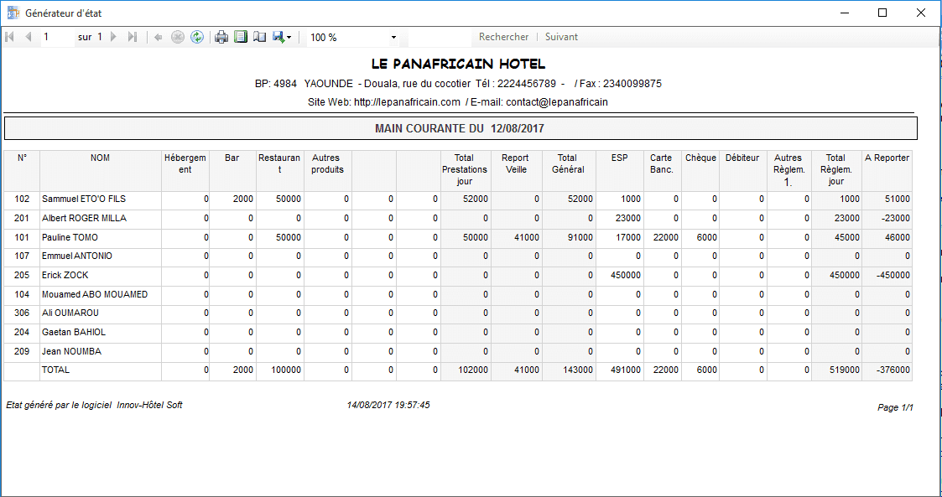The image size is (942, 497).
Task: Refresh the report with green arrows icon
Action: click(197, 37)
